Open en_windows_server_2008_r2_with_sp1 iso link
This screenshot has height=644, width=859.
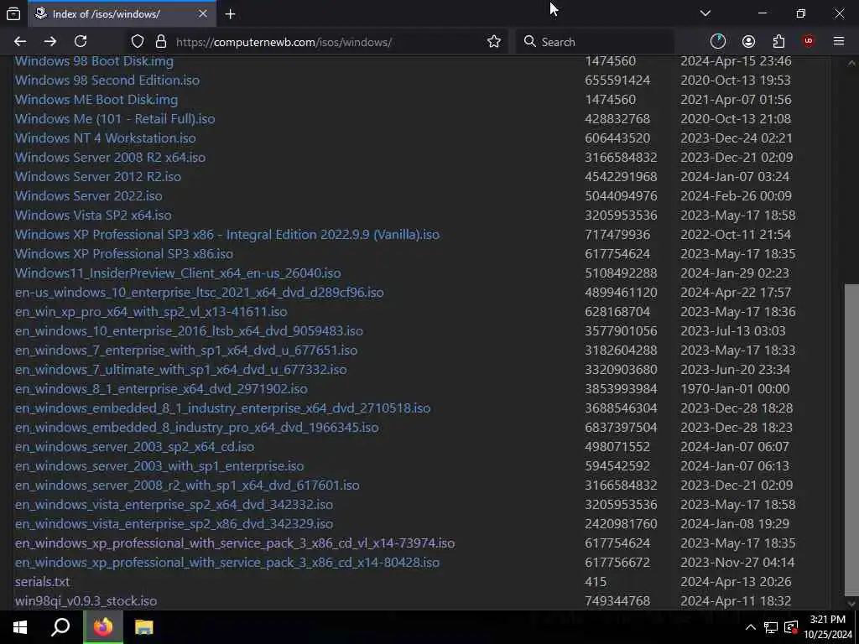[187, 486]
